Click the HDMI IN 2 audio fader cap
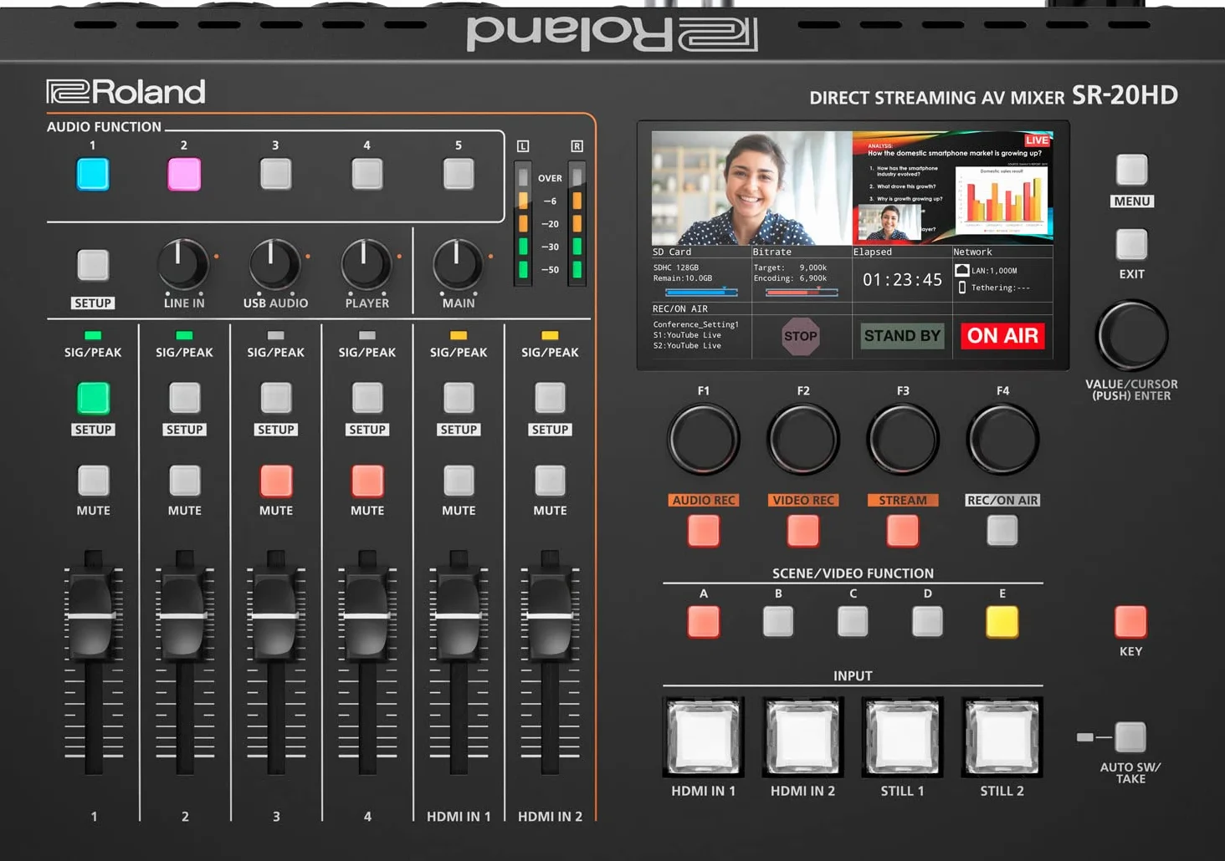 click(x=550, y=615)
